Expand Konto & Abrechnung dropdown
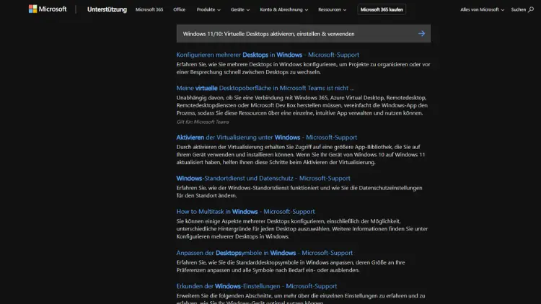Screen dimensions: 541x304 (x=284, y=9)
